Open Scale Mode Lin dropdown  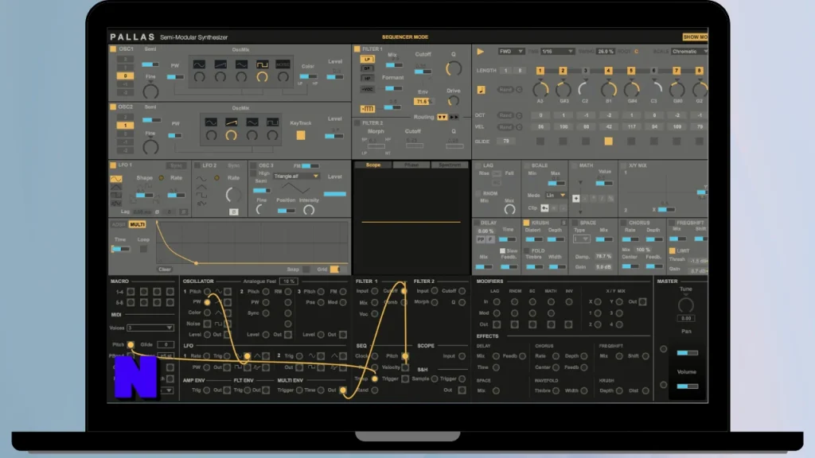pos(555,196)
